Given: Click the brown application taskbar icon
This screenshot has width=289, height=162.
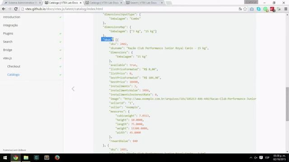Looking at the screenshot, I should coord(47,157).
